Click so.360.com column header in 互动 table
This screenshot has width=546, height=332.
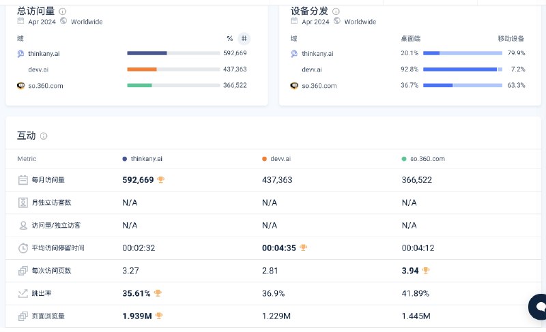[428, 159]
